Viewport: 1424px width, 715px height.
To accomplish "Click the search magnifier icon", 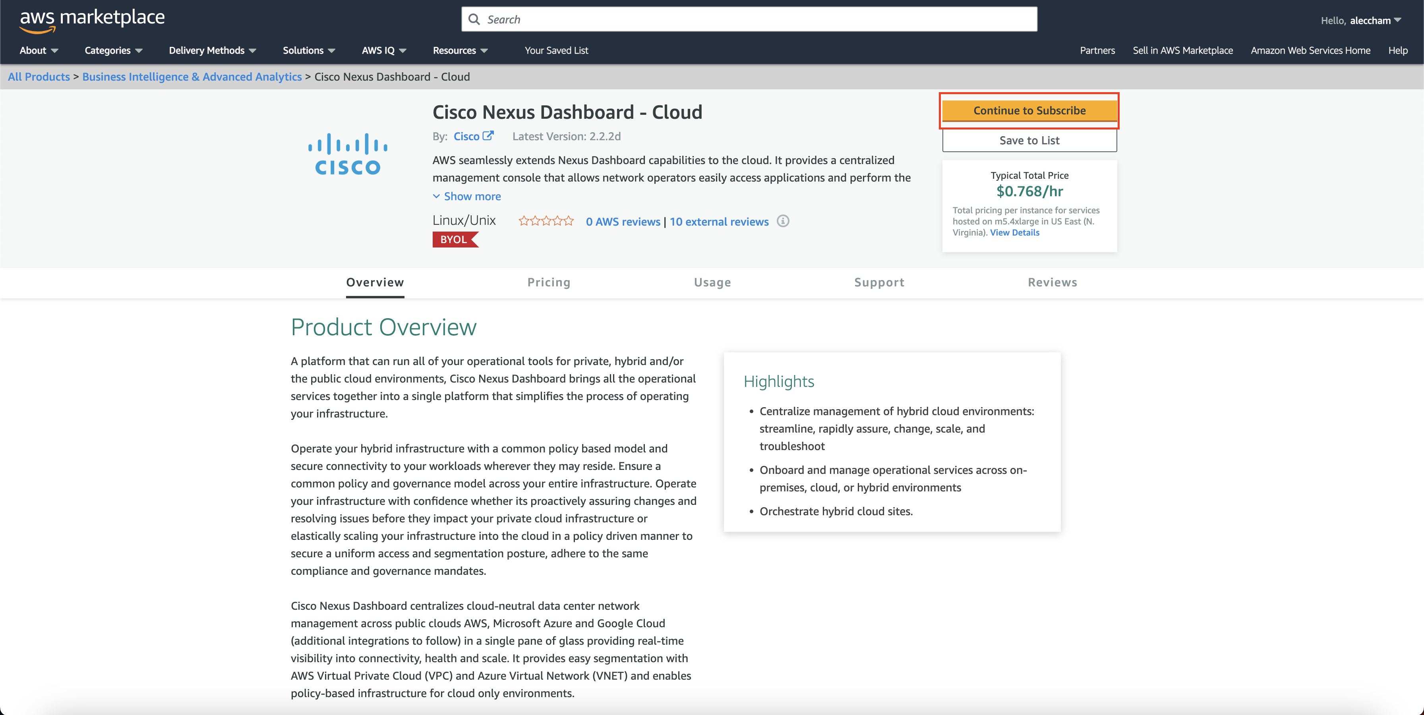I will pyautogui.click(x=473, y=18).
